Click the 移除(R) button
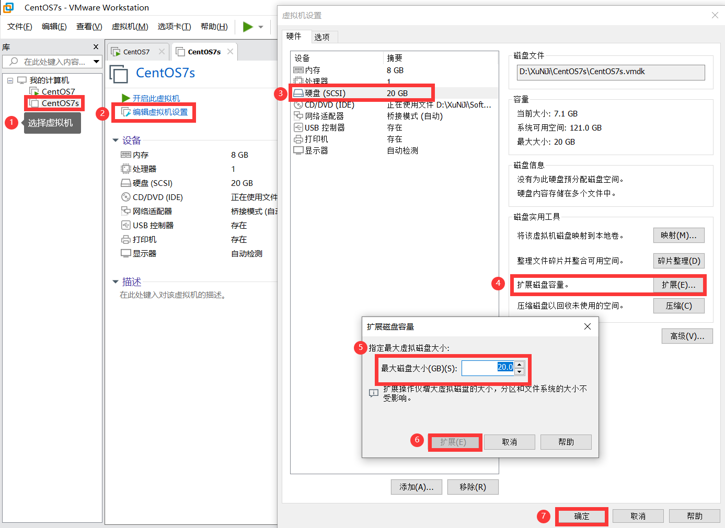This screenshot has height=528, width=725. (x=473, y=487)
